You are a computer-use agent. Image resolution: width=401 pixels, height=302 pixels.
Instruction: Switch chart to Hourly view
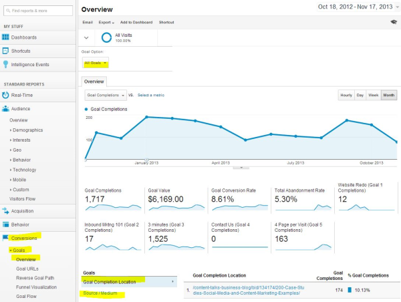[346, 95]
